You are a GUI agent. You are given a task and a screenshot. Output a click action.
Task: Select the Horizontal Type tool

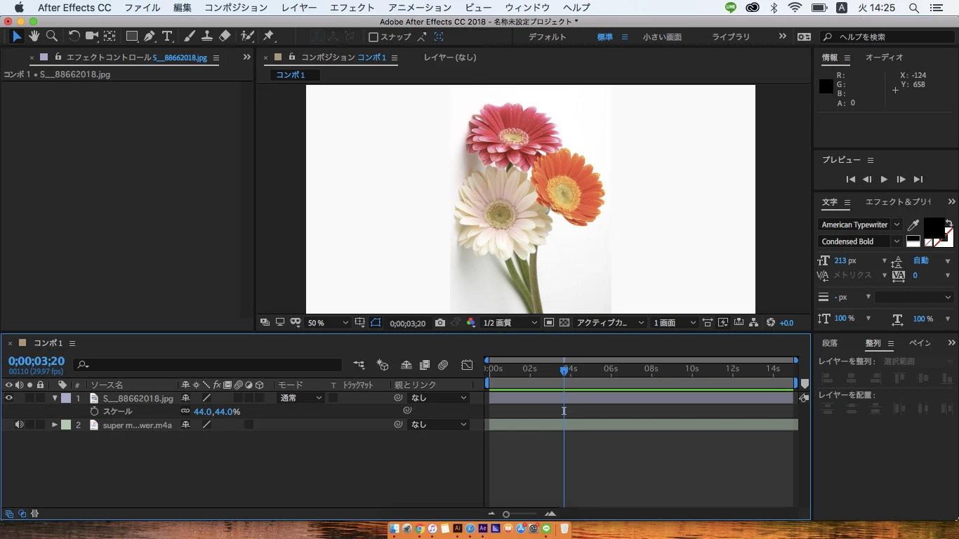[x=167, y=36]
